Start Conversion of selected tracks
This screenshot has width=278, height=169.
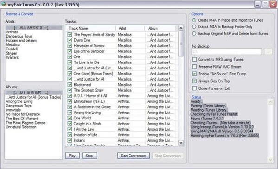tap(134, 156)
